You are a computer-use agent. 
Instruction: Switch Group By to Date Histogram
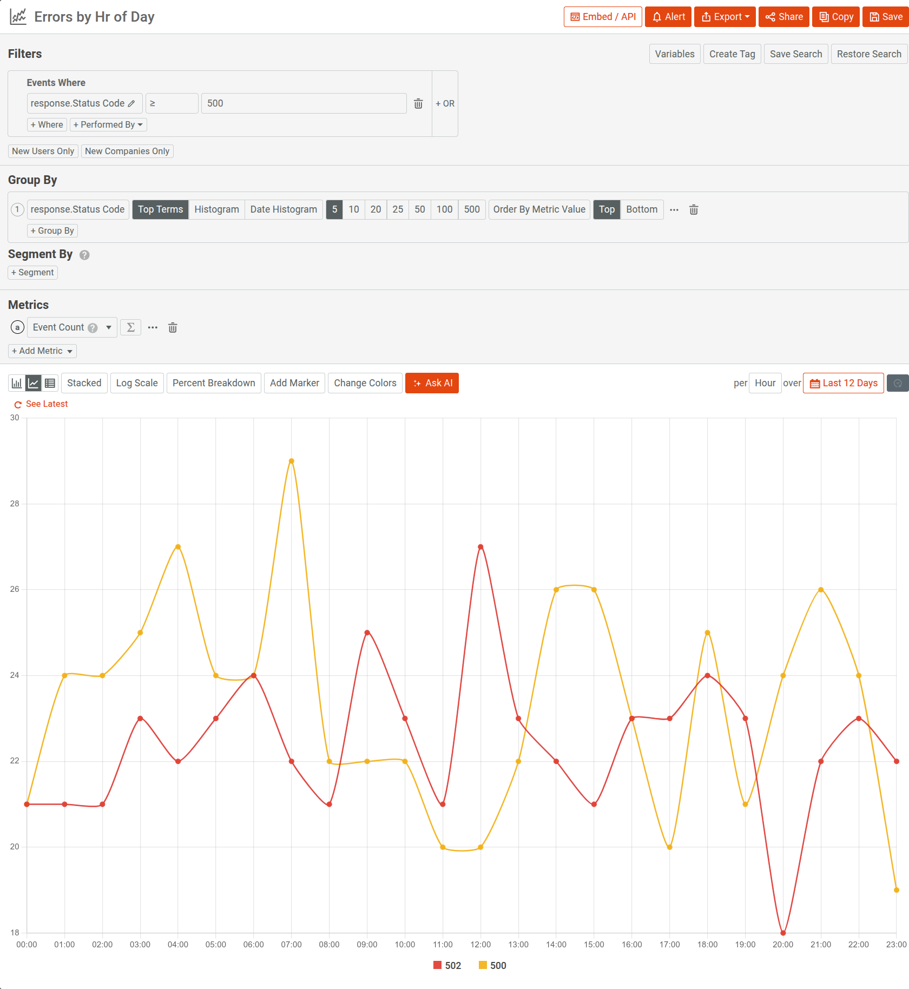(284, 209)
